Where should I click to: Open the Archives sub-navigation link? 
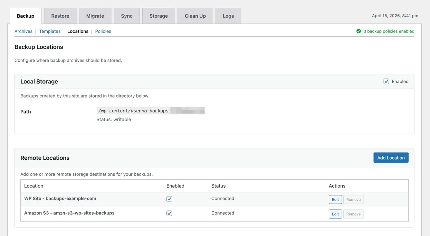click(23, 31)
